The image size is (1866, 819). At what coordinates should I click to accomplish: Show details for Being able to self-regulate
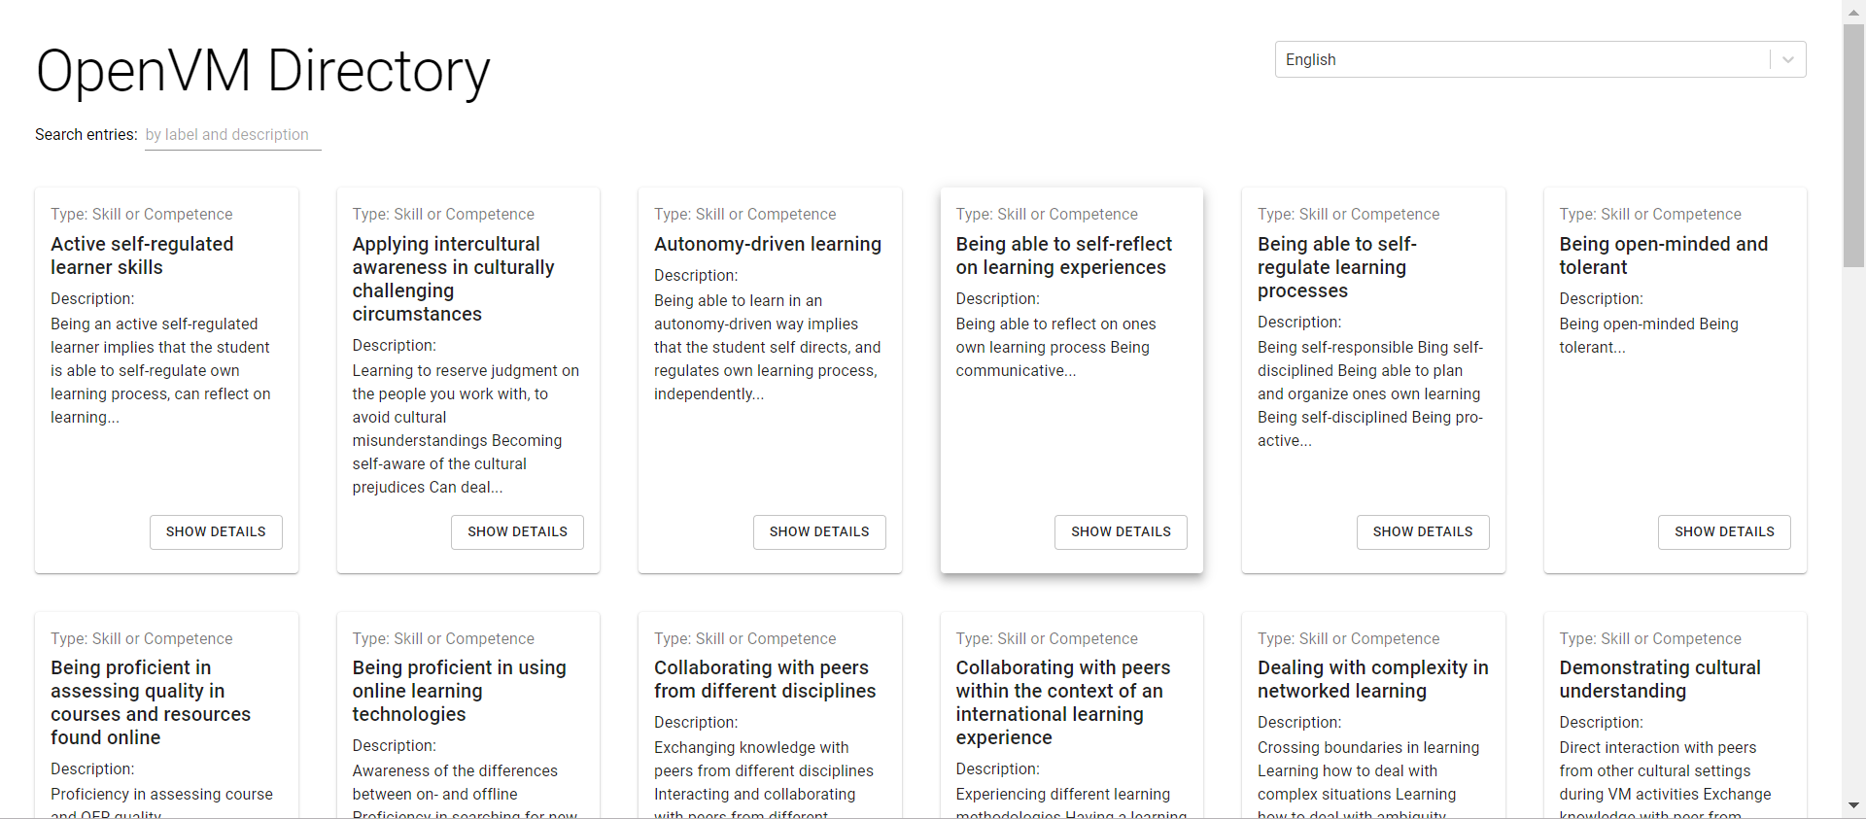coord(1423,531)
